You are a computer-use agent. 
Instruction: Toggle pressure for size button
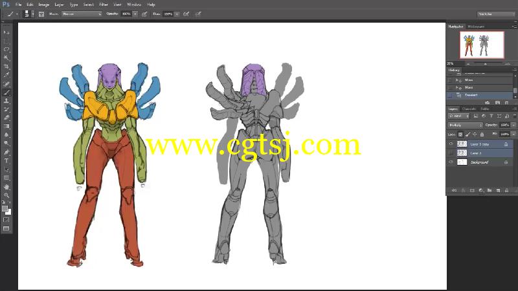point(198,14)
